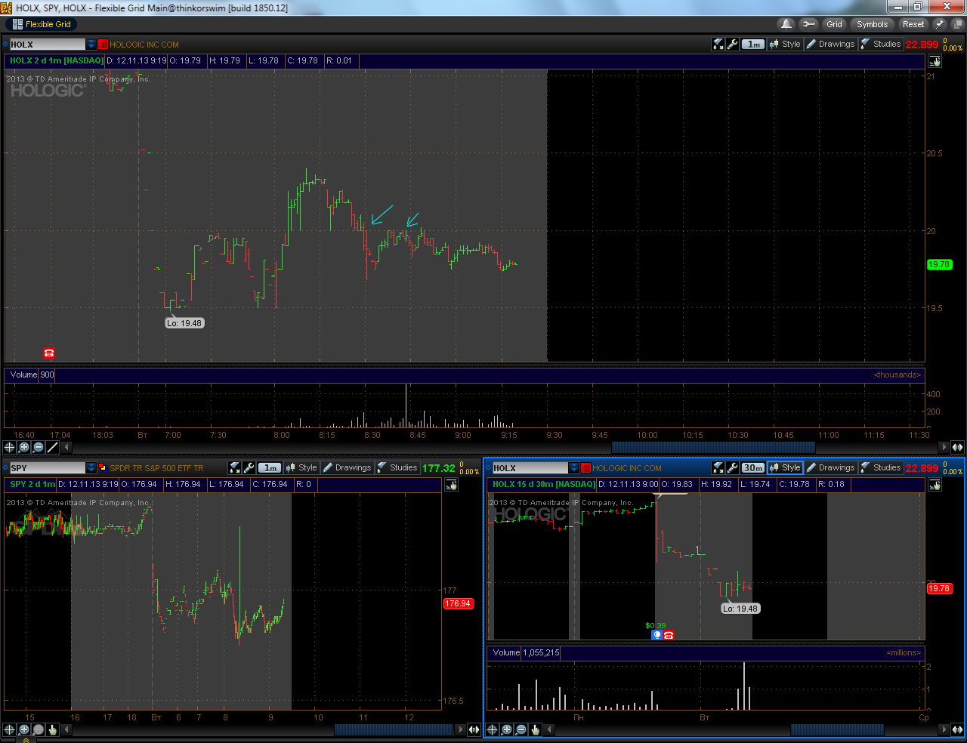Viewport: 967px width, 743px height.
Task: Click the pin icon in the header
Action: click(940, 24)
